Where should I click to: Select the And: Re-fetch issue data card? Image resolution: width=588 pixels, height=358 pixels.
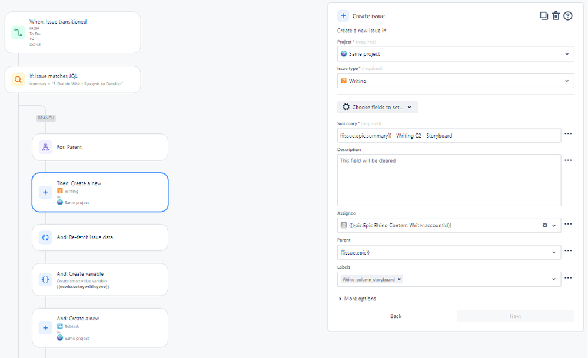(x=100, y=237)
